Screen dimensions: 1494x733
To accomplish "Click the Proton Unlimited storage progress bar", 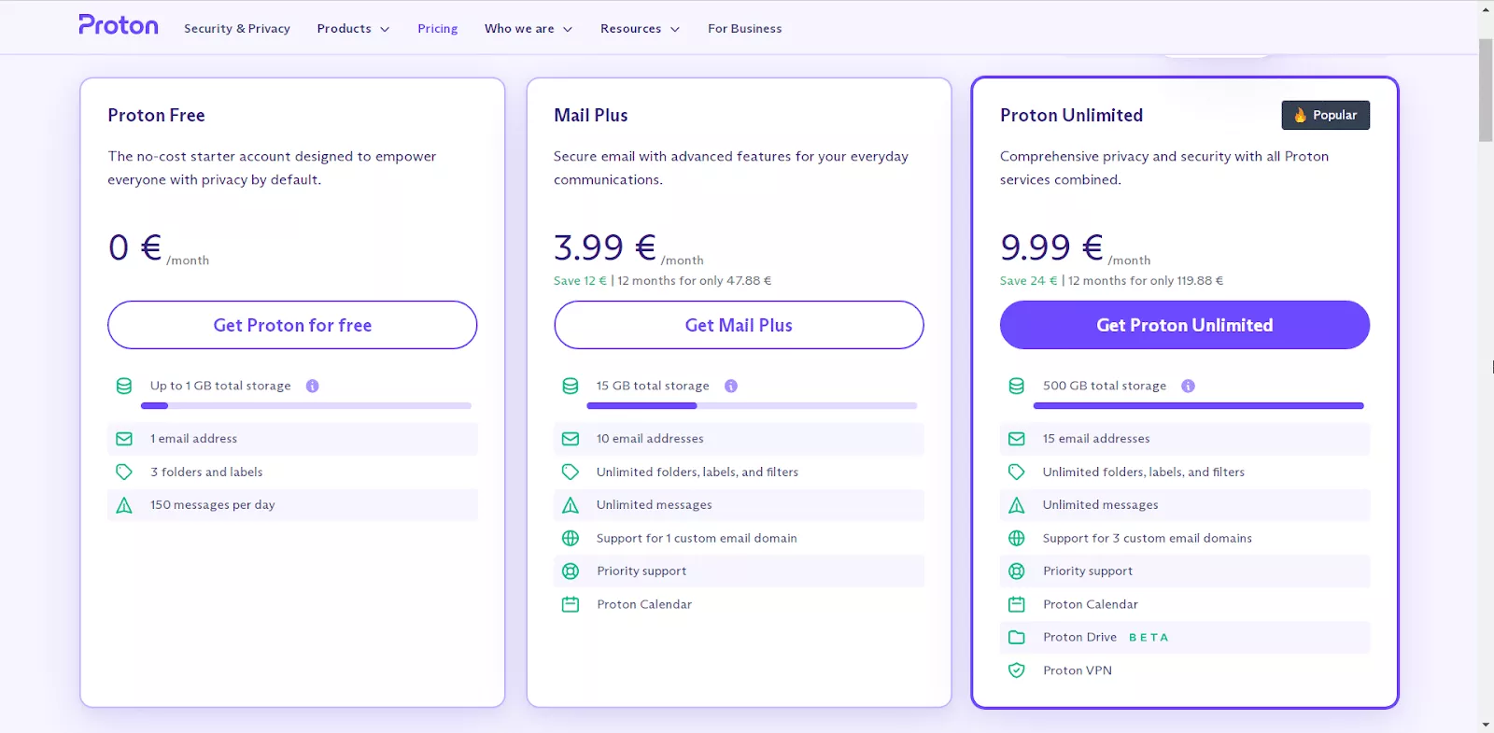I will coord(1199,406).
